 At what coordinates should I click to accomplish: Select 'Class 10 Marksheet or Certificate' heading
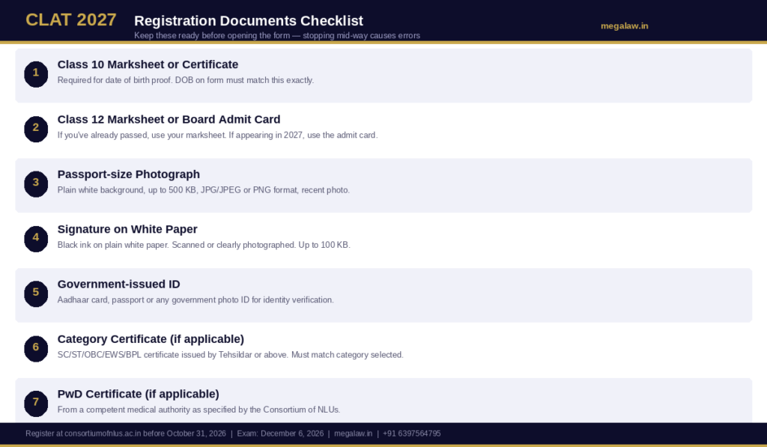pyautogui.click(x=148, y=64)
